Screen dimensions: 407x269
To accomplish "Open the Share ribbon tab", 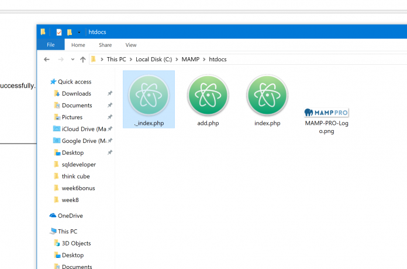I will (105, 45).
